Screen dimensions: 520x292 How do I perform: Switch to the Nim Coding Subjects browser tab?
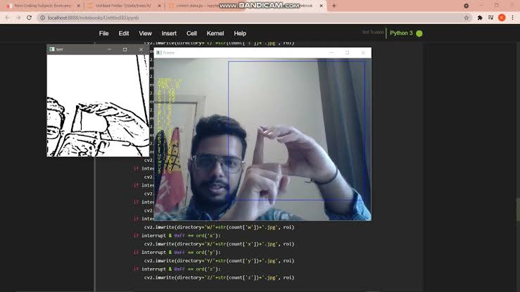pos(42,6)
